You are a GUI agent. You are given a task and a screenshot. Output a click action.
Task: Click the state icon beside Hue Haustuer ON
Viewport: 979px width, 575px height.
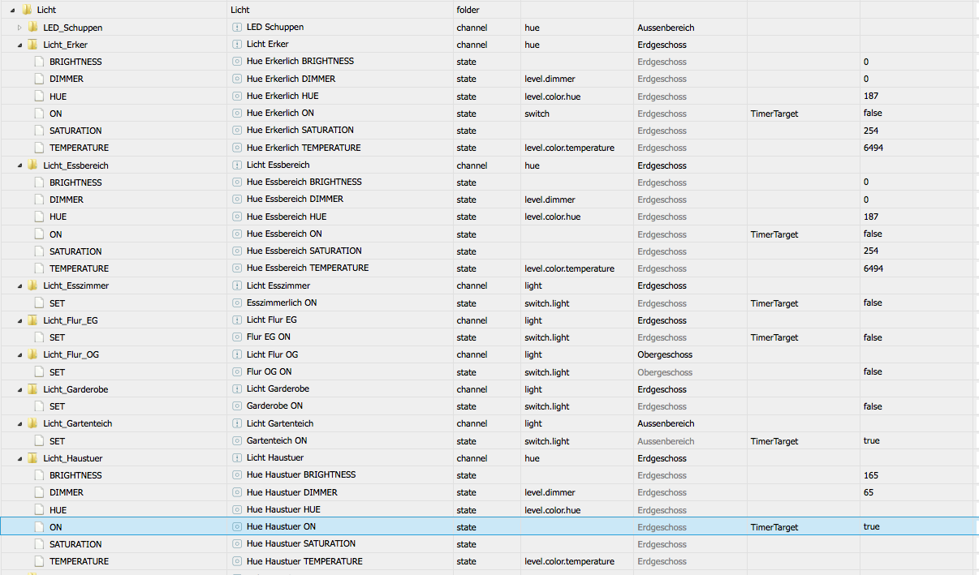pos(238,527)
